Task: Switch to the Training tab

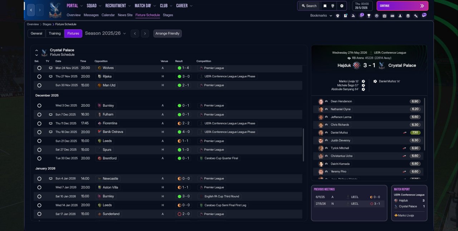Action: 55,33
